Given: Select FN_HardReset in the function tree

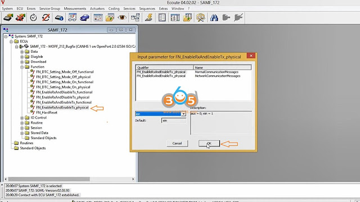Looking at the screenshot, I should 47,112.
